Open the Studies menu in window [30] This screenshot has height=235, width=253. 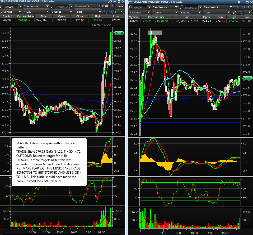point(62,12)
